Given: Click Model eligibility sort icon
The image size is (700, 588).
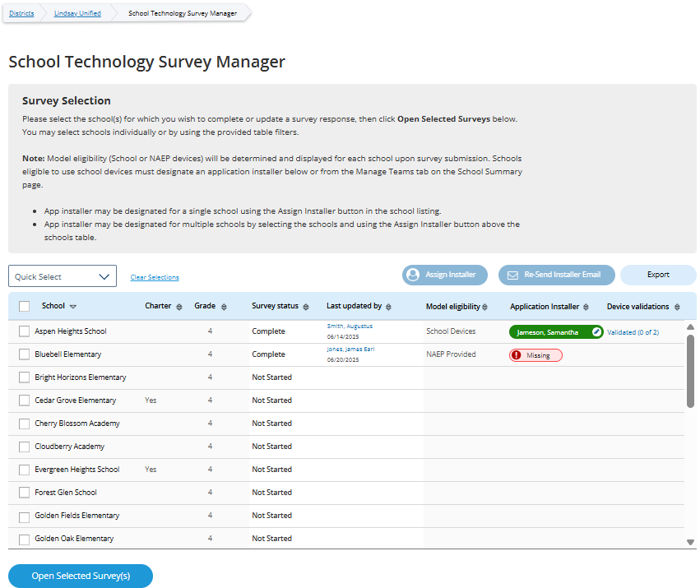Looking at the screenshot, I should (x=484, y=307).
